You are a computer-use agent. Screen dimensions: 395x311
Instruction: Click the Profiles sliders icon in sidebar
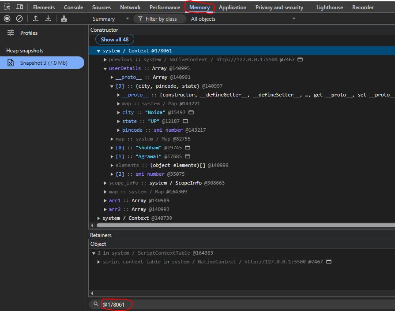coord(11,33)
